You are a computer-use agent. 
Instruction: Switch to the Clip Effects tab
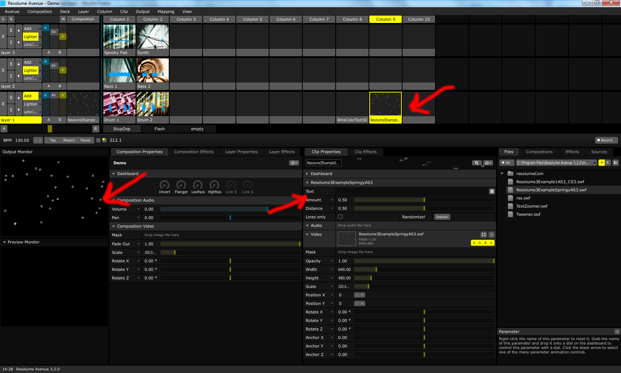pyautogui.click(x=365, y=152)
